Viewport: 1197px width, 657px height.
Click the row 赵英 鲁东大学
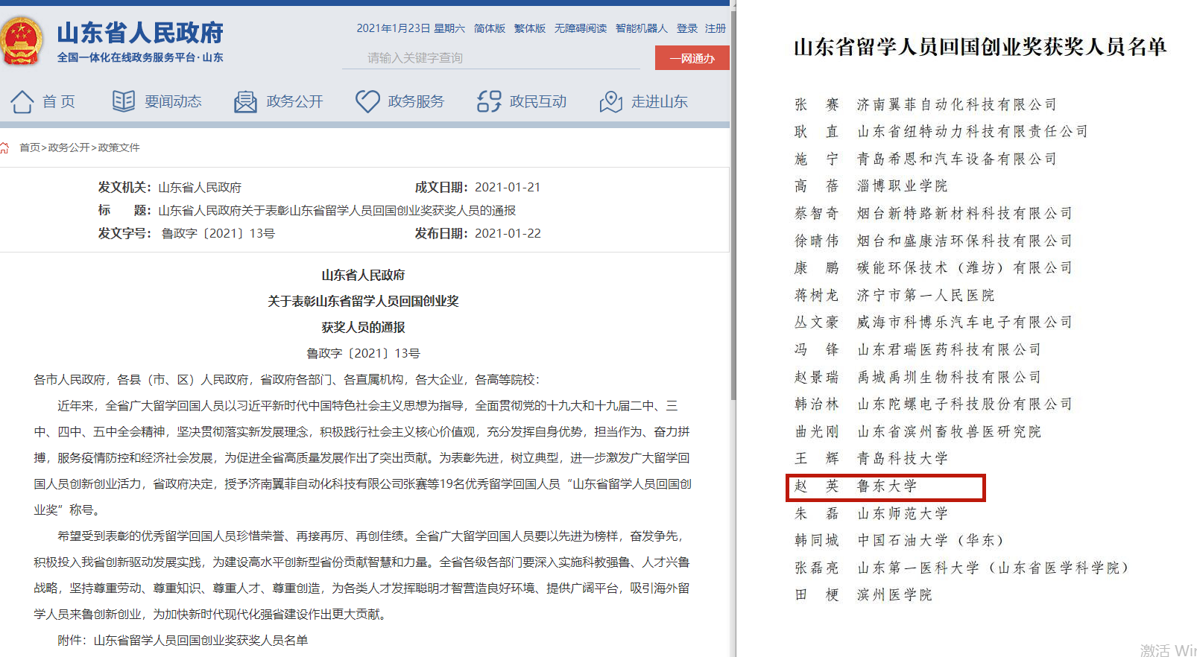pos(885,487)
